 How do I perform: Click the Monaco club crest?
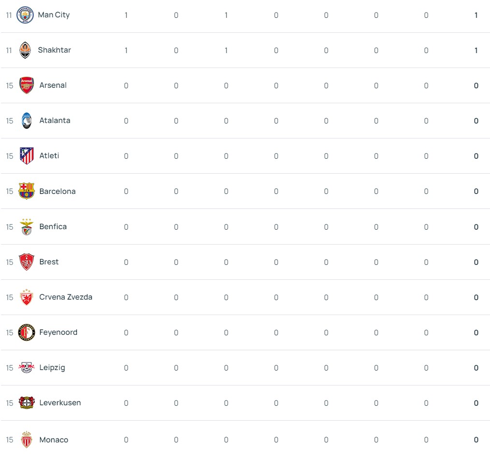point(27,440)
